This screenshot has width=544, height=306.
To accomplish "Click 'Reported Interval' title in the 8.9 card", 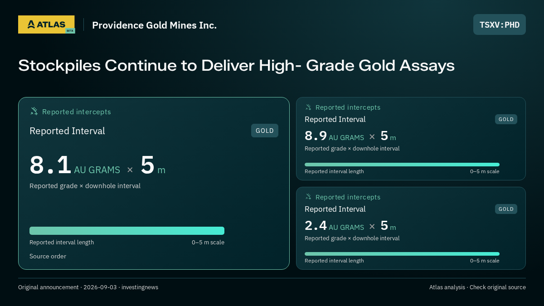I will [335, 119].
